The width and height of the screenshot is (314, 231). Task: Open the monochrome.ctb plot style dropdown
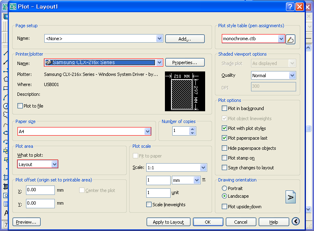click(281, 39)
